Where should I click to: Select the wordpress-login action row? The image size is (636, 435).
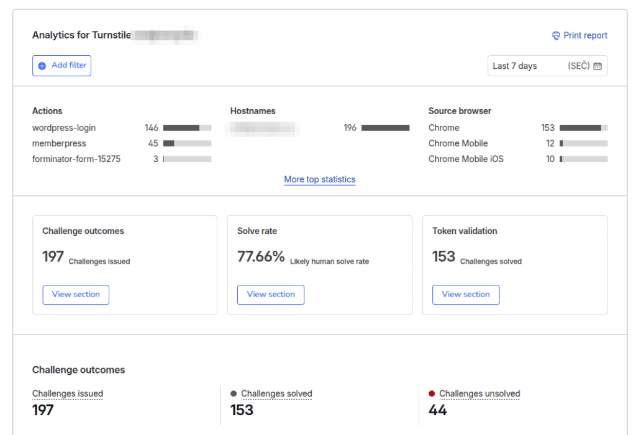[x=122, y=128]
